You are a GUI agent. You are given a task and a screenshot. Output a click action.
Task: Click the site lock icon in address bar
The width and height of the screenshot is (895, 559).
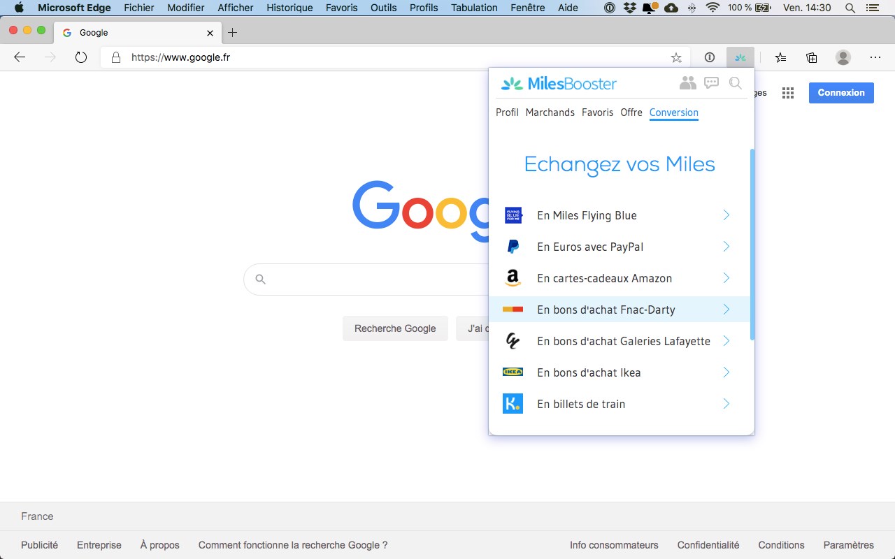coord(116,57)
